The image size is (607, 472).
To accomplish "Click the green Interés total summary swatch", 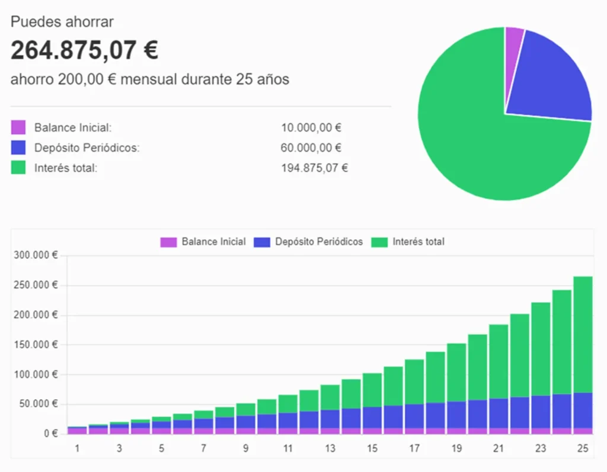I will pos(18,168).
